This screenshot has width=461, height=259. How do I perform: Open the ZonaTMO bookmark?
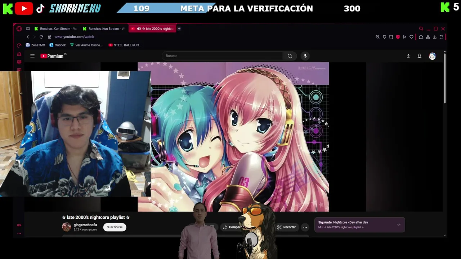click(35, 45)
